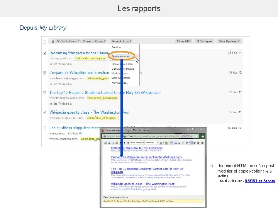Click the align right icon in report editor
This screenshot has width=278, height=208.
pyautogui.click(x=202, y=143)
